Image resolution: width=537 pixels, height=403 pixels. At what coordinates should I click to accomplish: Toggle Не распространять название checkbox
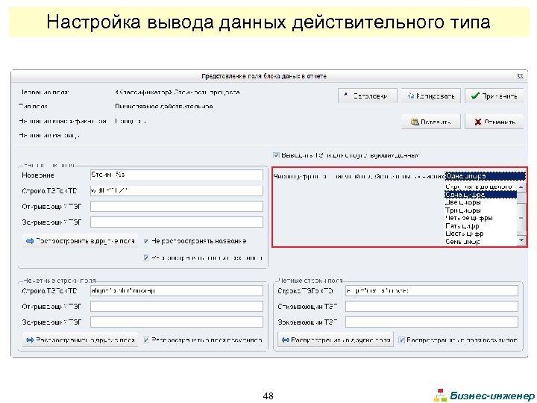(146, 241)
